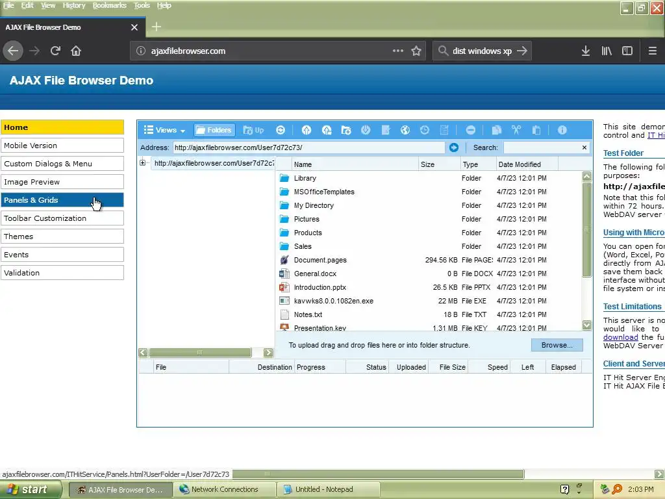Click the Up folder toolbar button
This screenshot has width=665, height=499.
pos(253,130)
